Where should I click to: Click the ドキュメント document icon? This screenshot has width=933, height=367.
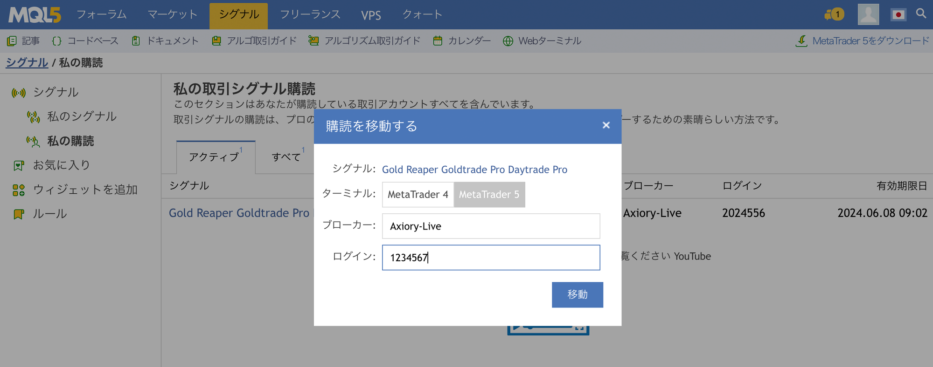pyautogui.click(x=136, y=41)
